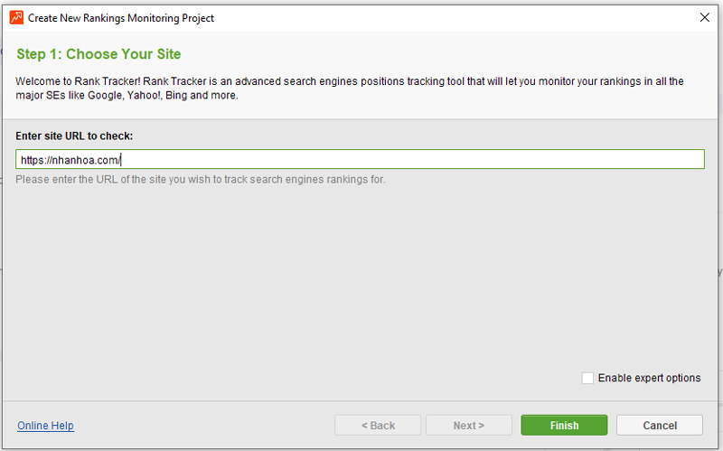Place cursor on 'nhanhoa' in the URL field
Viewport: 723px width, 451px height.
click(x=73, y=160)
